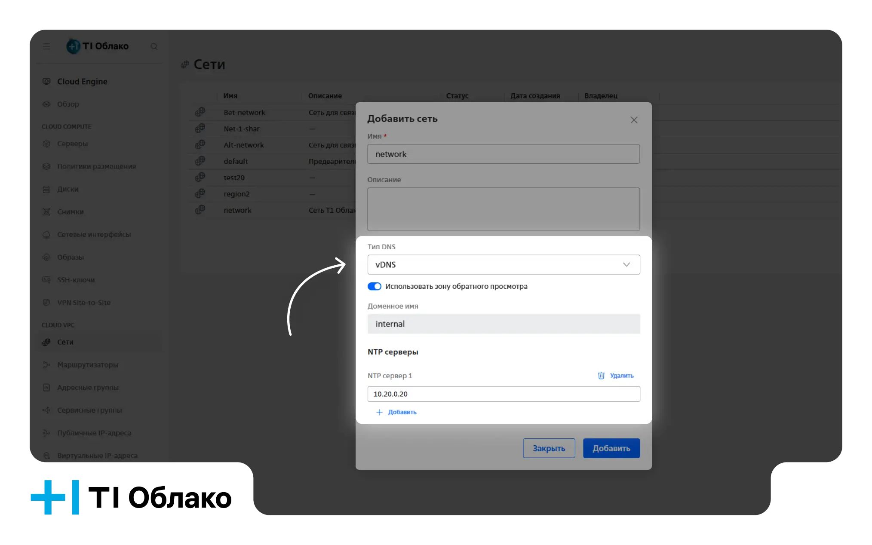Click the network icon in region2 row
This screenshot has height=545, width=872.
coord(200,193)
